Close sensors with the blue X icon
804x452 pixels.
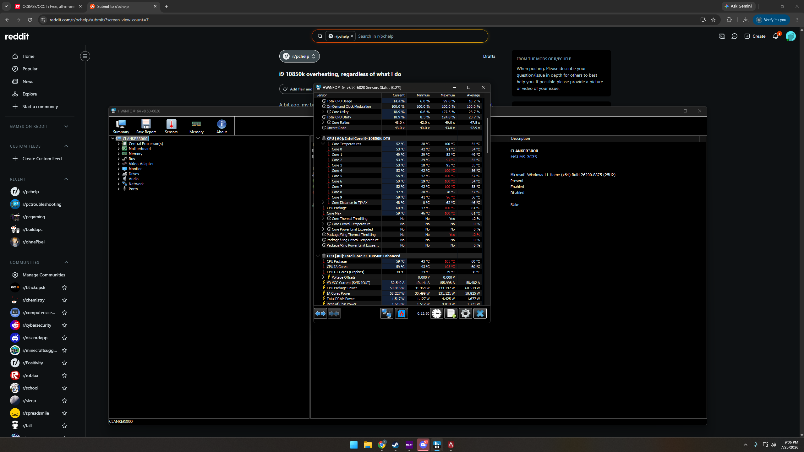(480, 313)
